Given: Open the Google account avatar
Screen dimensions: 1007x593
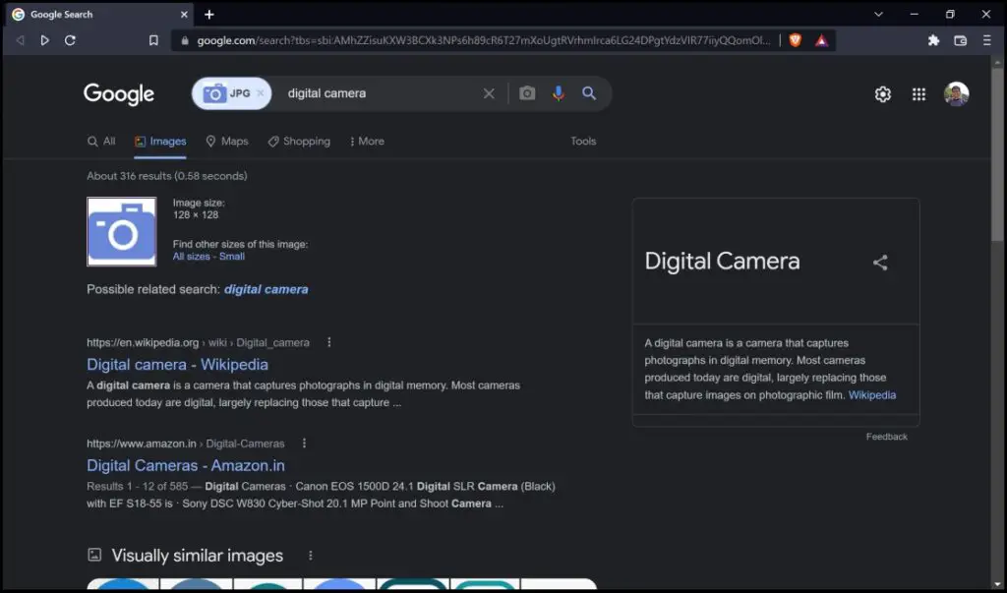Looking at the screenshot, I should 956,93.
